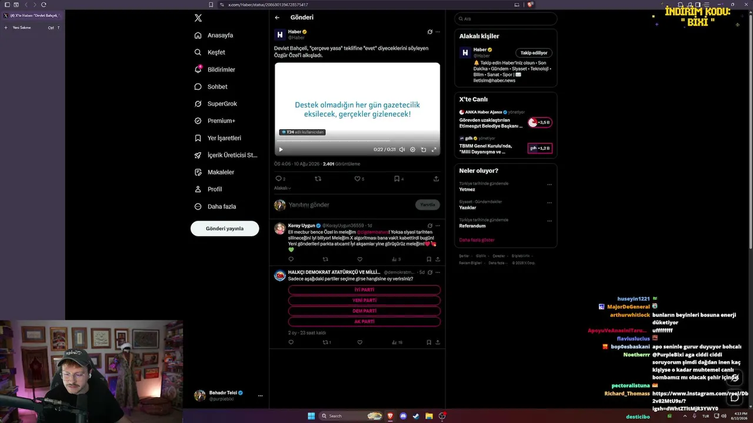Share the party poll post
The height and width of the screenshot is (423, 753).
click(x=437, y=343)
